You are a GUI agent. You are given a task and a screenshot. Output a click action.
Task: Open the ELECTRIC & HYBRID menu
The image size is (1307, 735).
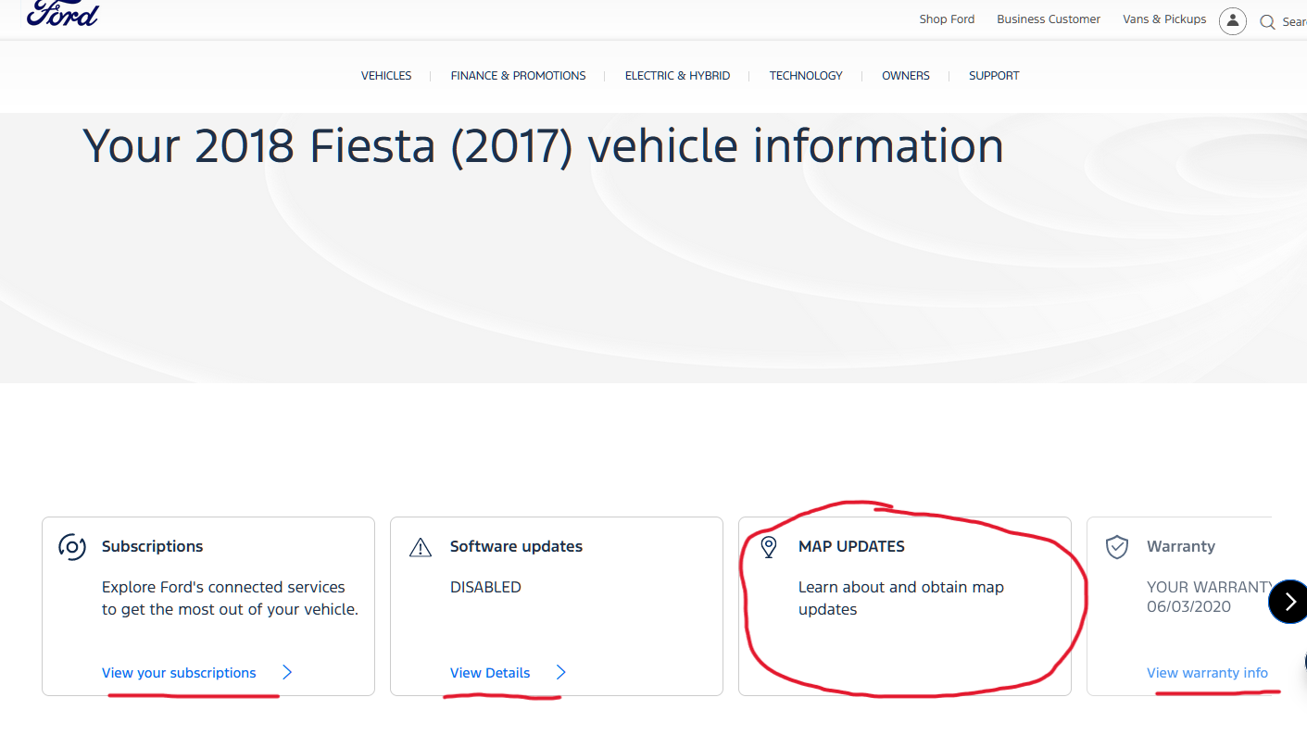(x=677, y=76)
